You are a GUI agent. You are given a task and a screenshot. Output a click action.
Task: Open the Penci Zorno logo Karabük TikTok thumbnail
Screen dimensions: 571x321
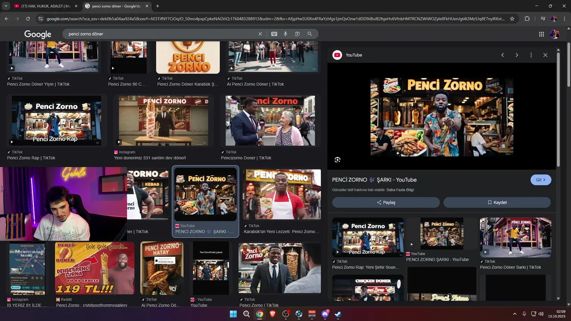coord(188,58)
